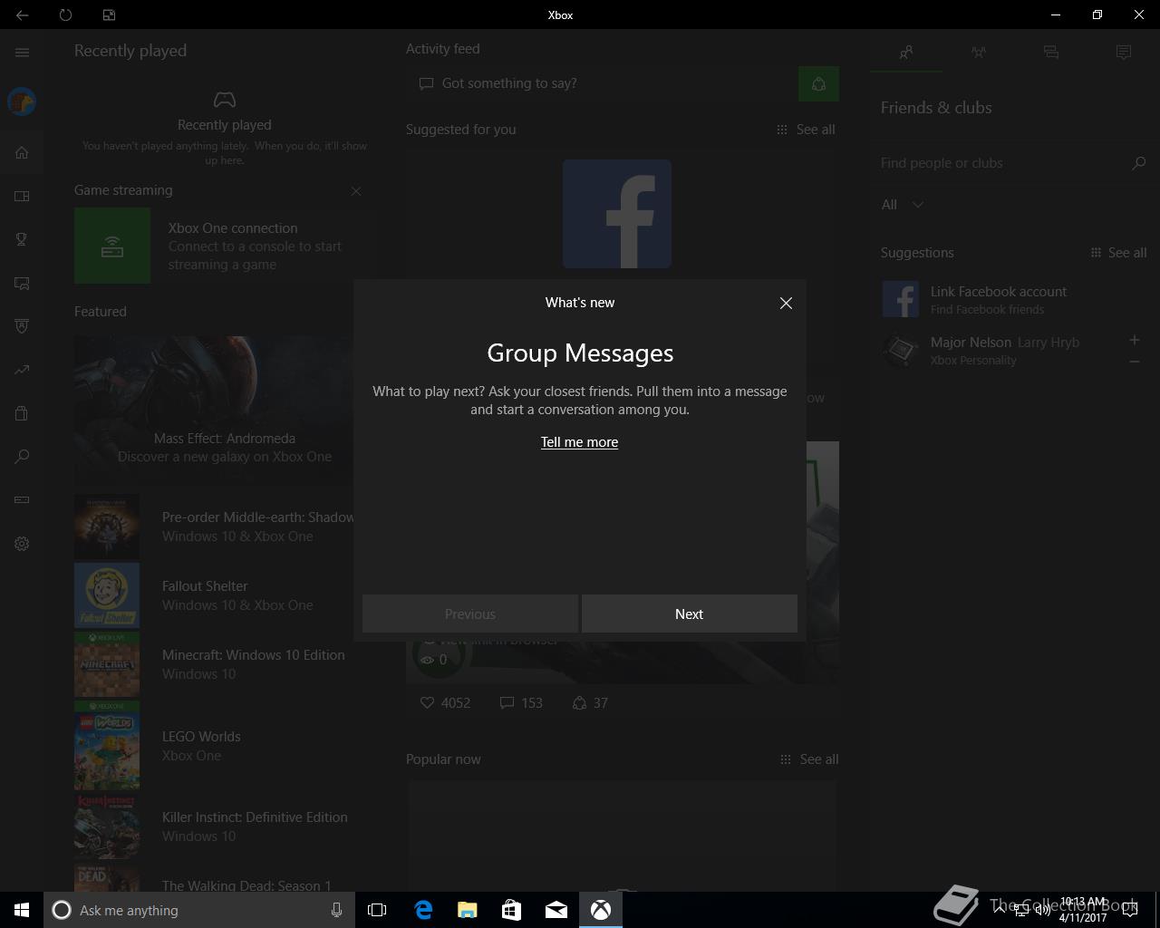Open Windows Store from taskbar
This screenshot has width=1160, height=928.
point(512,910)
